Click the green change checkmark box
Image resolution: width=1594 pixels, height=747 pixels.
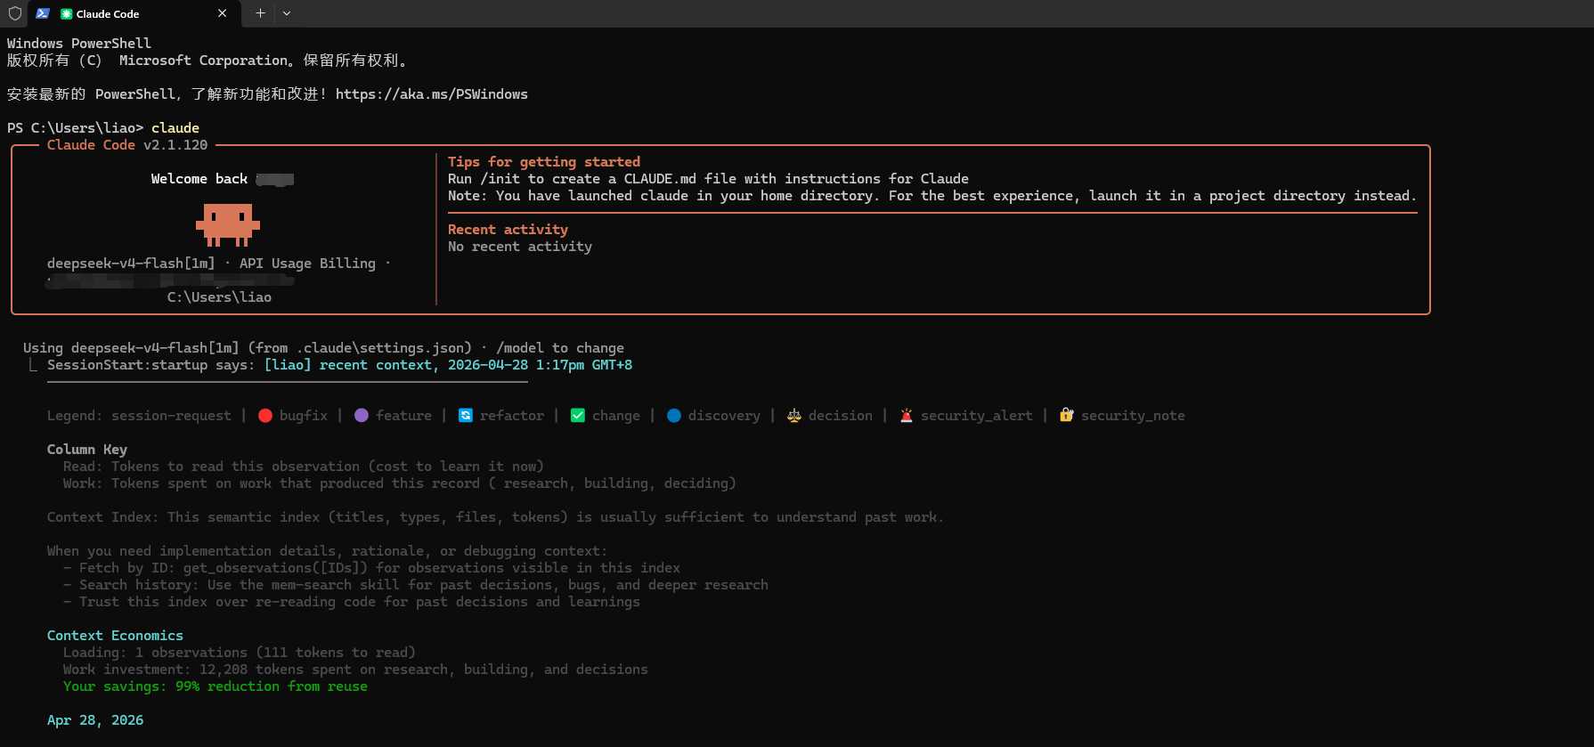coord(578,416)
